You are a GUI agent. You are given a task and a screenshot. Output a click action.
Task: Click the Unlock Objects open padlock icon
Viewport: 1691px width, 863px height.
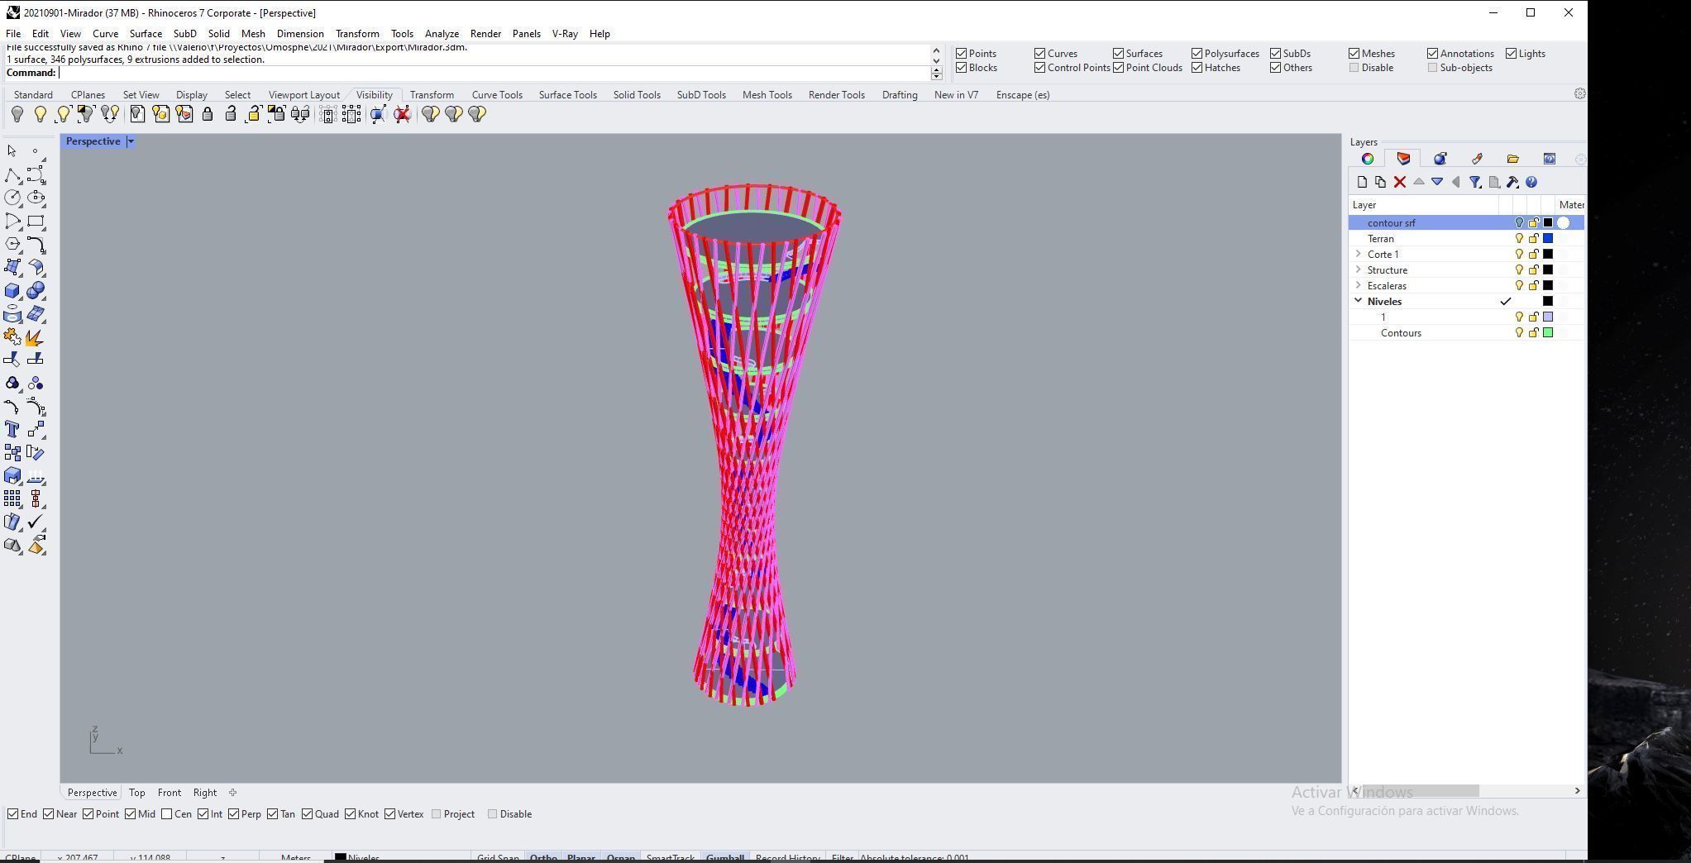click(231, 114)
